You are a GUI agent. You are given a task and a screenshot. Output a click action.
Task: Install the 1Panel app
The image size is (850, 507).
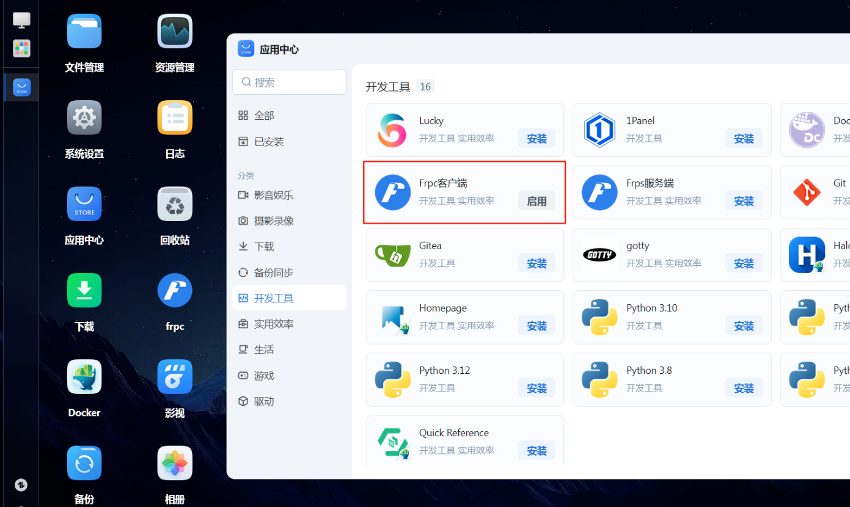coord(744,139)
